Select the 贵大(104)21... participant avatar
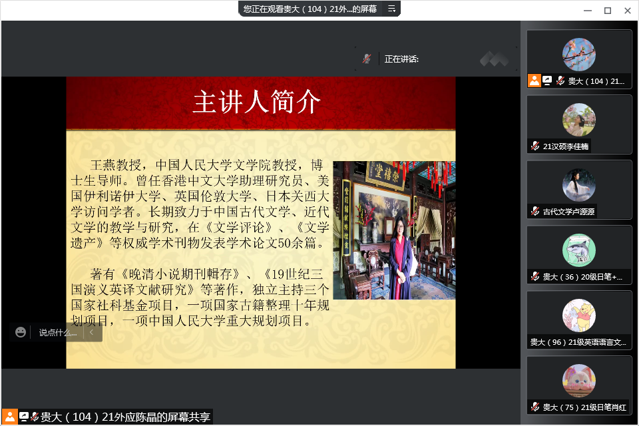The width and height of the screenshot is (639, 426). 578,55
